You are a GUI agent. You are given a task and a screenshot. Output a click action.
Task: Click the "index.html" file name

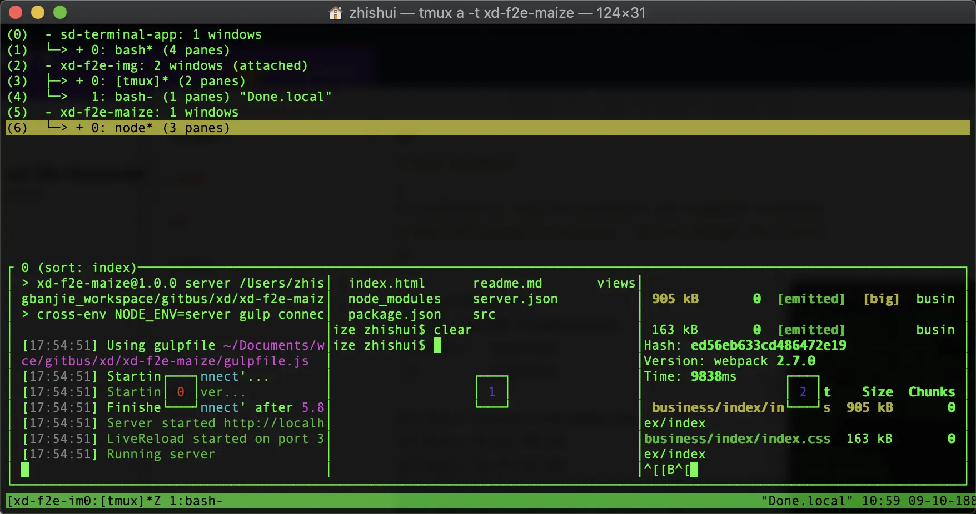click(387, 283)
